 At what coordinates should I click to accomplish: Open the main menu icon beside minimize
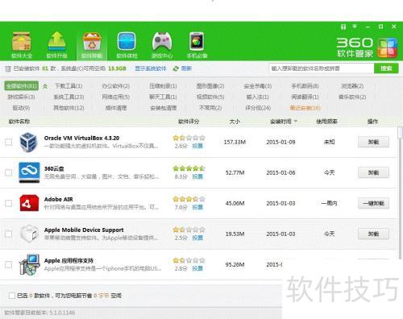355,27
